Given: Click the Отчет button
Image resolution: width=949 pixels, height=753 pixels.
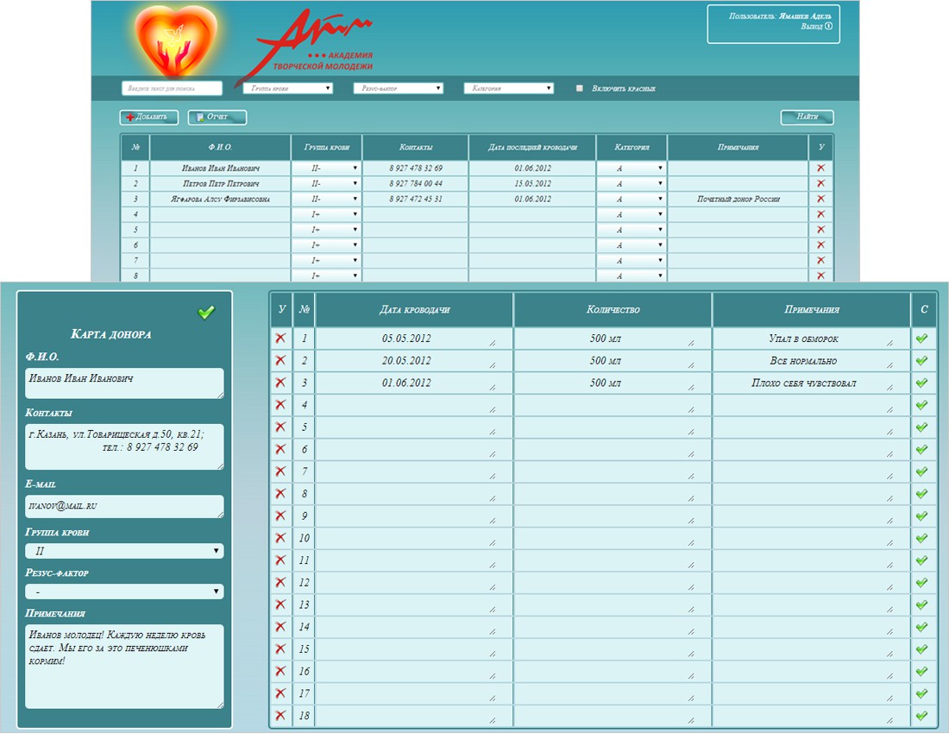Looking at the screenshot, I should point(217,117).
